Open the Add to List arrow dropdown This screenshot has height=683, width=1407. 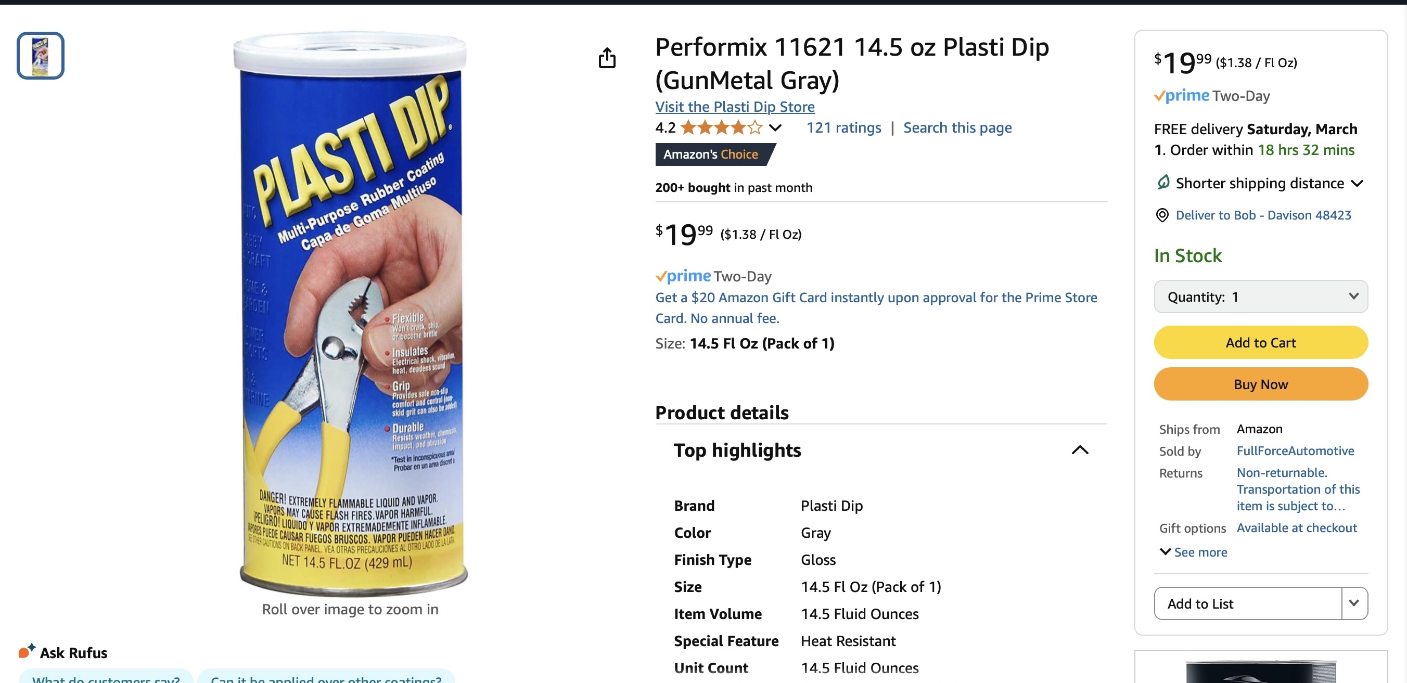(x=1354, y=603)
